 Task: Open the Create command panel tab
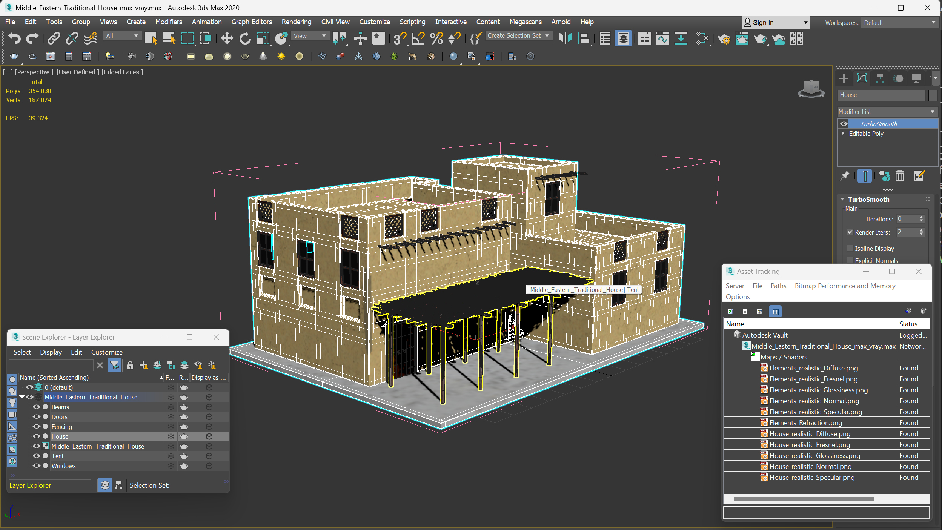click(x=844, y=78)
